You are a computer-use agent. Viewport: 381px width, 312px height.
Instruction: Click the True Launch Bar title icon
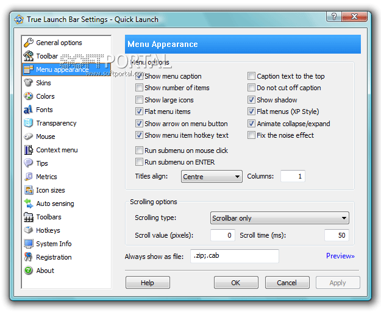coord(19,19)
